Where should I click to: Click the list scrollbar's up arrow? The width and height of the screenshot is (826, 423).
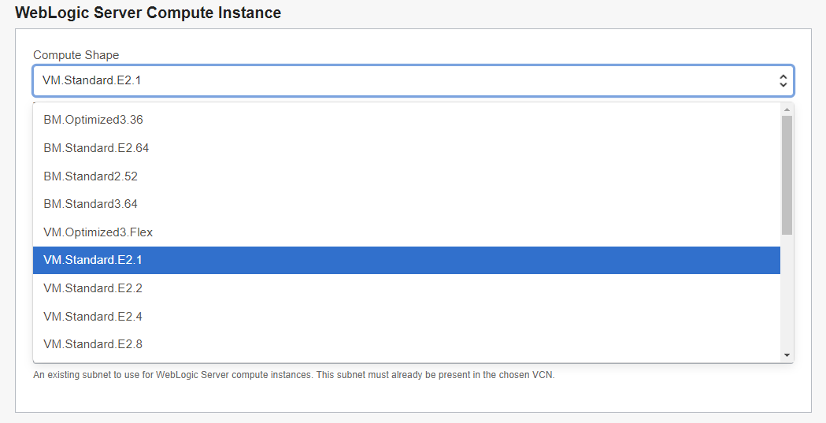point(787,109)
